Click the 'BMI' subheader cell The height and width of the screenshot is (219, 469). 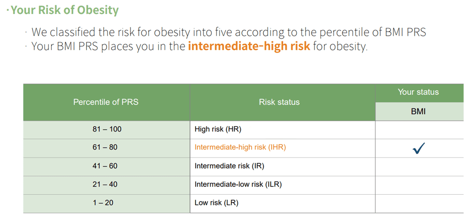418,112
